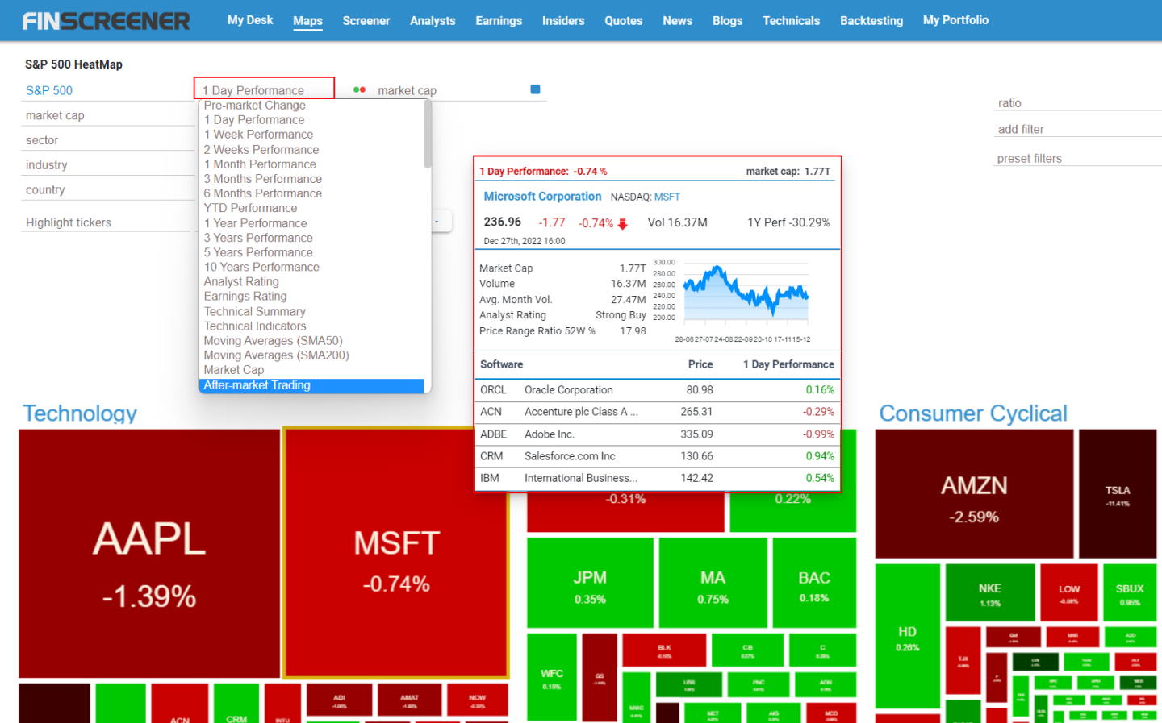Viewport: 1162px width, 723px height.
Task: Go to the Blogs page
Action: click(x=727, y=21)
